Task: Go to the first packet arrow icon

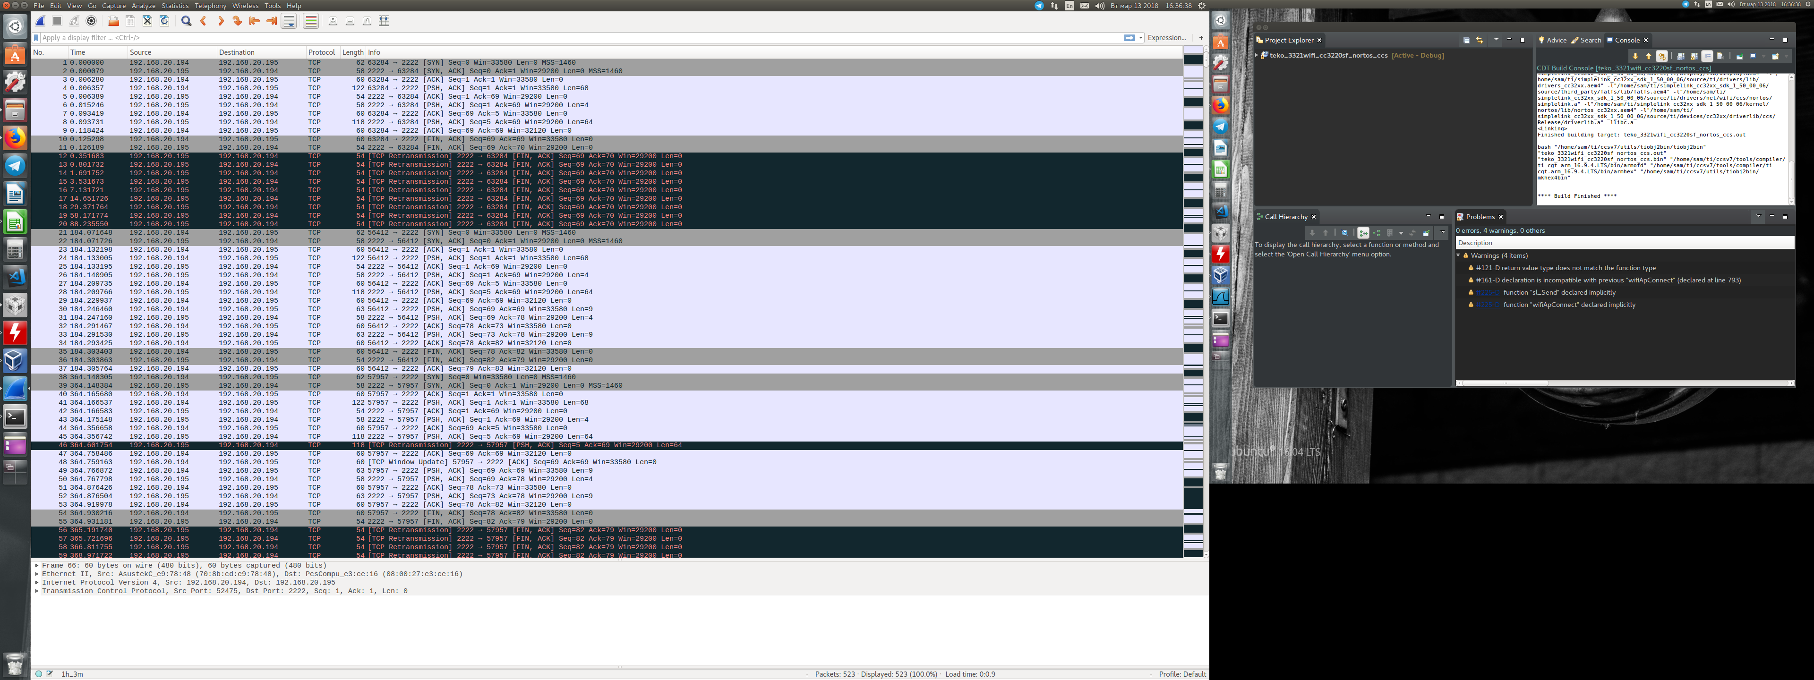Action: [x=254, y=21]
